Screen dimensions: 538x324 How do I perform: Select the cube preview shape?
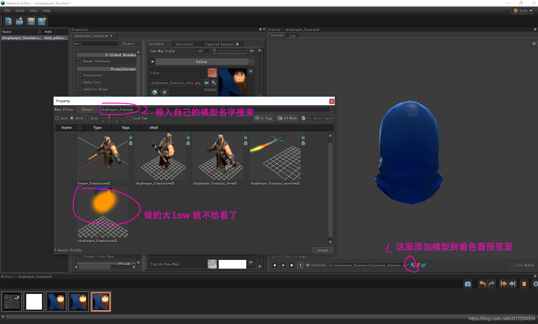point(283,265)
